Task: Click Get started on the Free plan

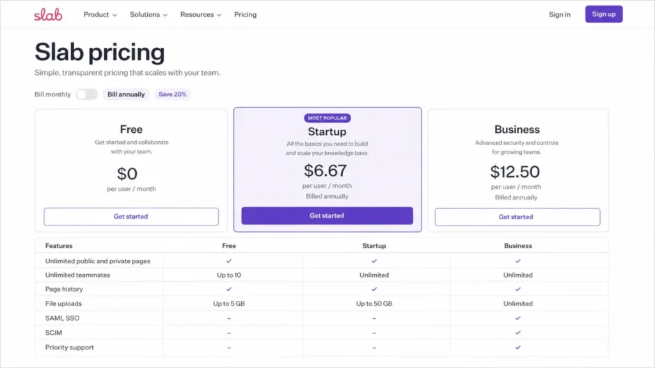Action: point(131,217)
